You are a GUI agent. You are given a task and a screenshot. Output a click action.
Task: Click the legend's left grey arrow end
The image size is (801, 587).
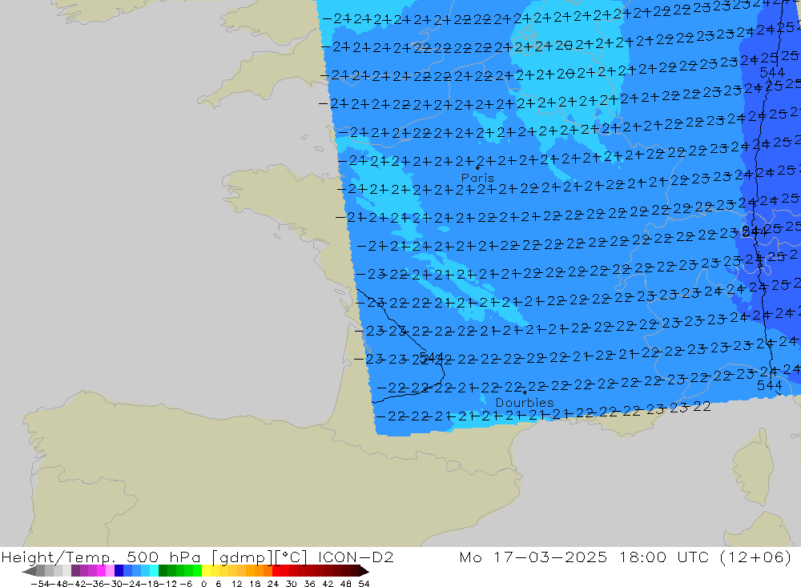coord(29,571)
